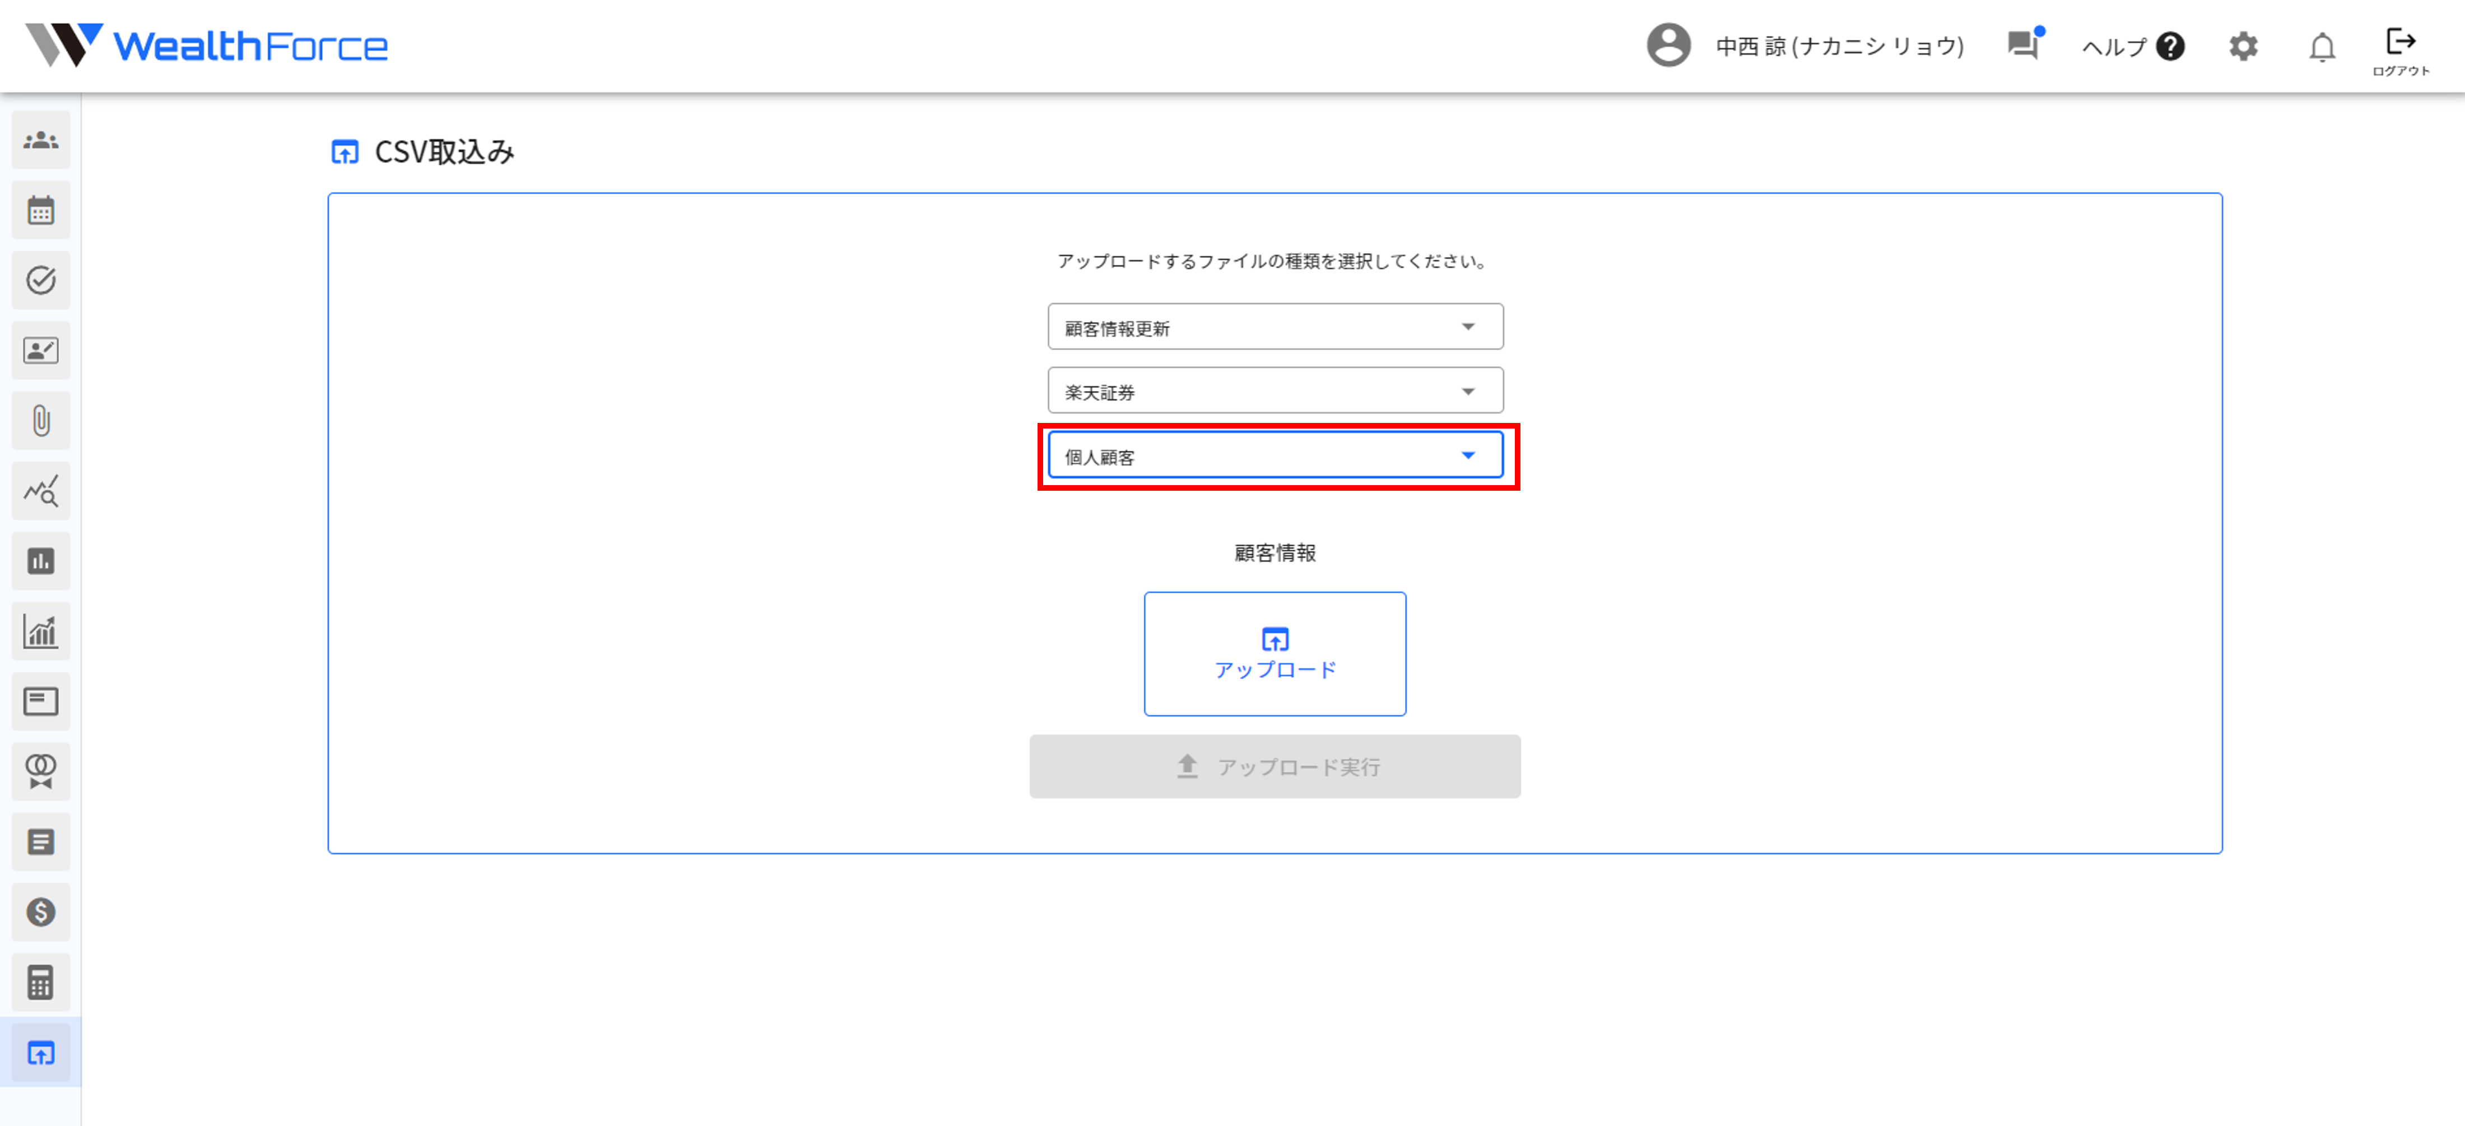2465x1126 pixels.
Task: Open the calendar icon in sidebar
Action: coord(40,211)
